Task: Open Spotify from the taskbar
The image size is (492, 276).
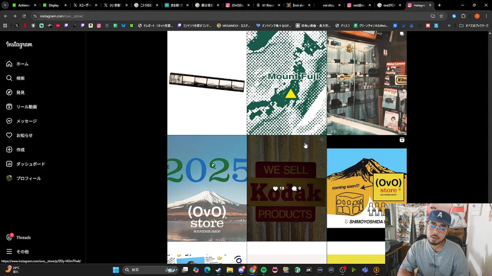Action: coord(263,270)
